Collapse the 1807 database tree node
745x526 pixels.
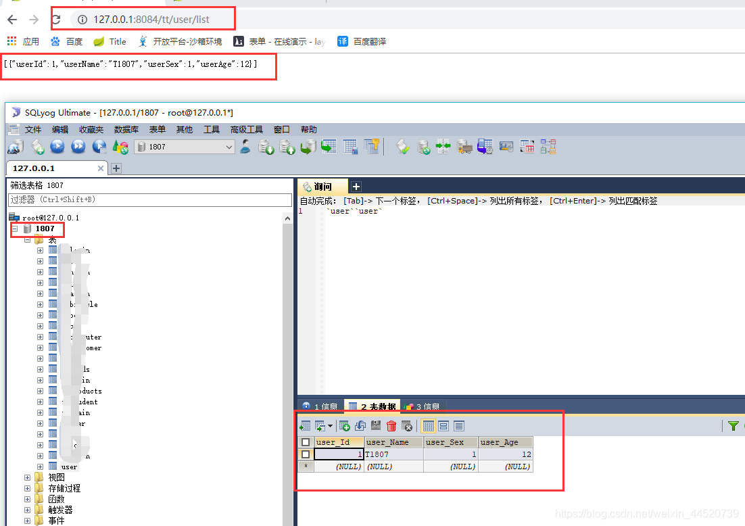click(x=15, y=229)
